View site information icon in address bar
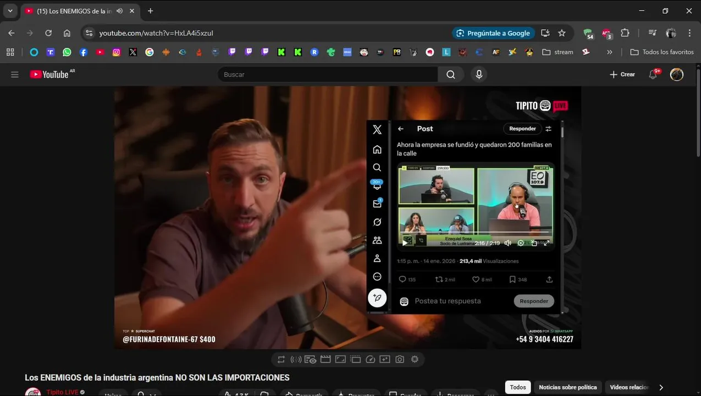The image size is (701, 396). pos(89,33)
